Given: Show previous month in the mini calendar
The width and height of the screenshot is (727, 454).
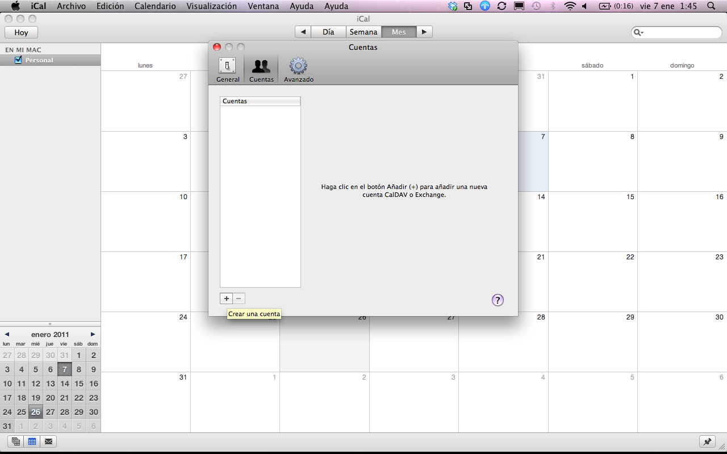Looking at the screenshot, I should [x=7, y=334].
